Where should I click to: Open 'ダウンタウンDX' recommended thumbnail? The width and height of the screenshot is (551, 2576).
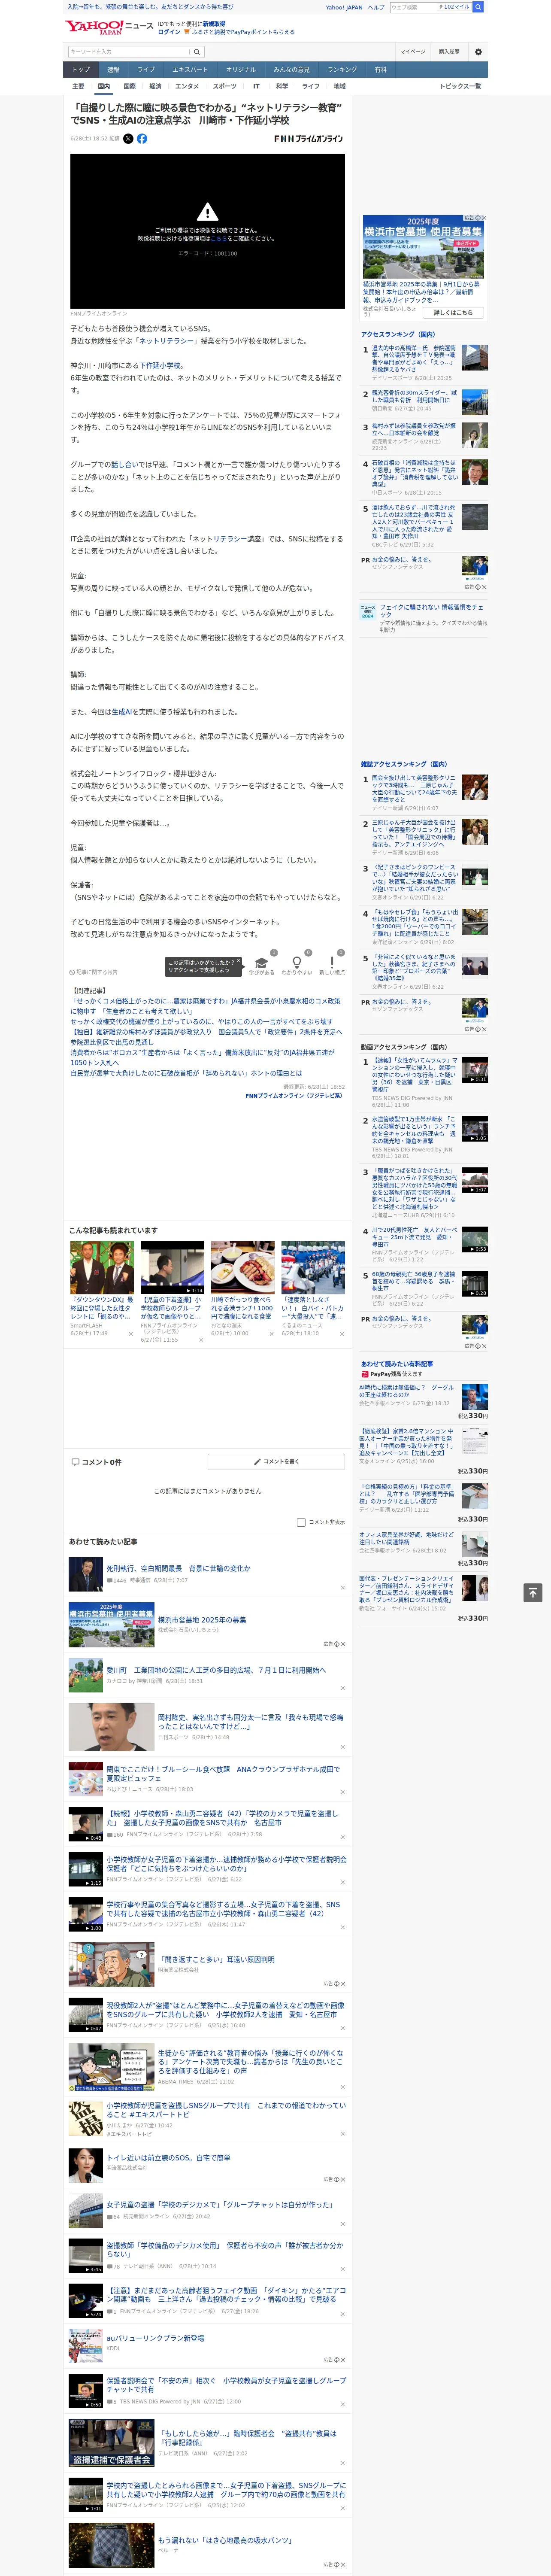[102, 1267]
